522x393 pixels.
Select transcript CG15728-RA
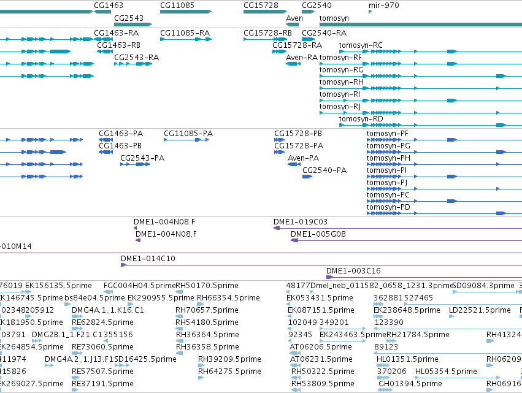click(x=297, y=45)
